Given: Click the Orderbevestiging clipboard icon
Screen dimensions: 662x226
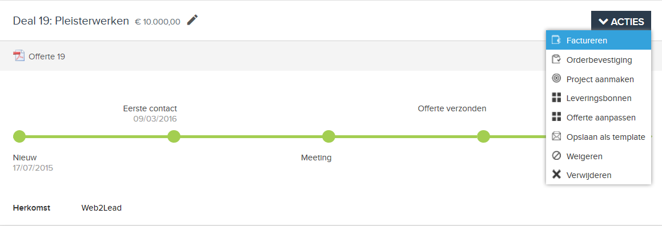Looking at the screenshot, I should [x=556, y=59].
